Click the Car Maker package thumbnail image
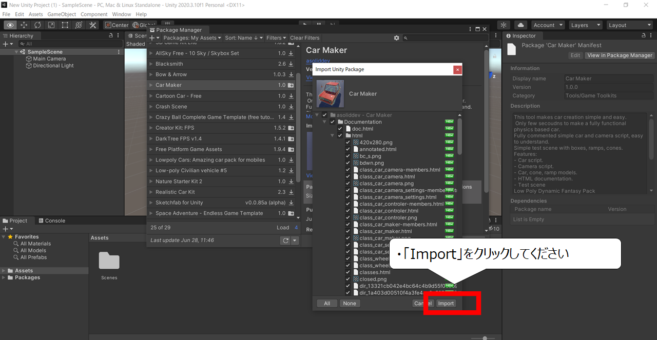 pyautogui.click(x=330, y=94)
